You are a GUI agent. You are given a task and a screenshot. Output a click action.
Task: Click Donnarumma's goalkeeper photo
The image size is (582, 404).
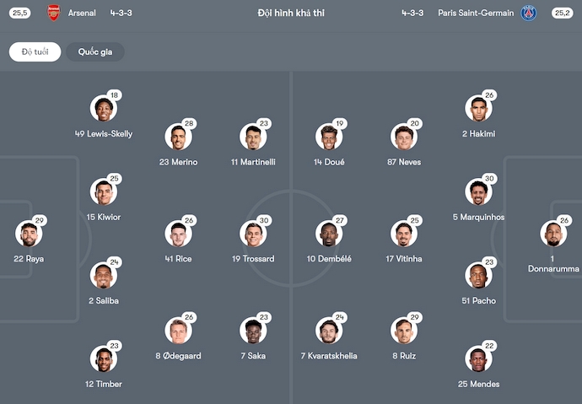coord(553,234)
